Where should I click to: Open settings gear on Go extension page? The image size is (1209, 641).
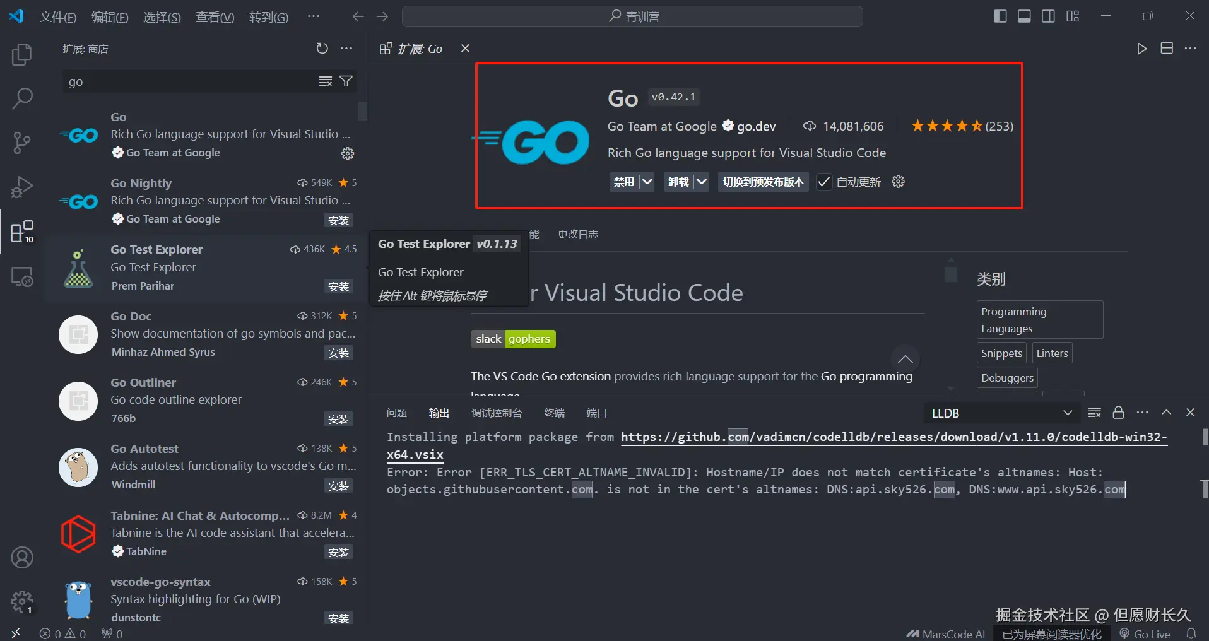[x=898, y=182]
